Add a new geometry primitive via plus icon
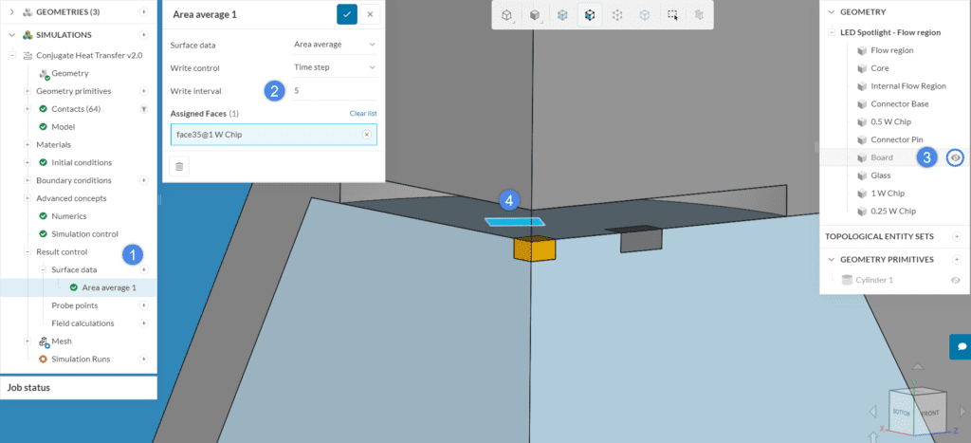The width and height of the screenshot is (971, 443). coord(956,259)
